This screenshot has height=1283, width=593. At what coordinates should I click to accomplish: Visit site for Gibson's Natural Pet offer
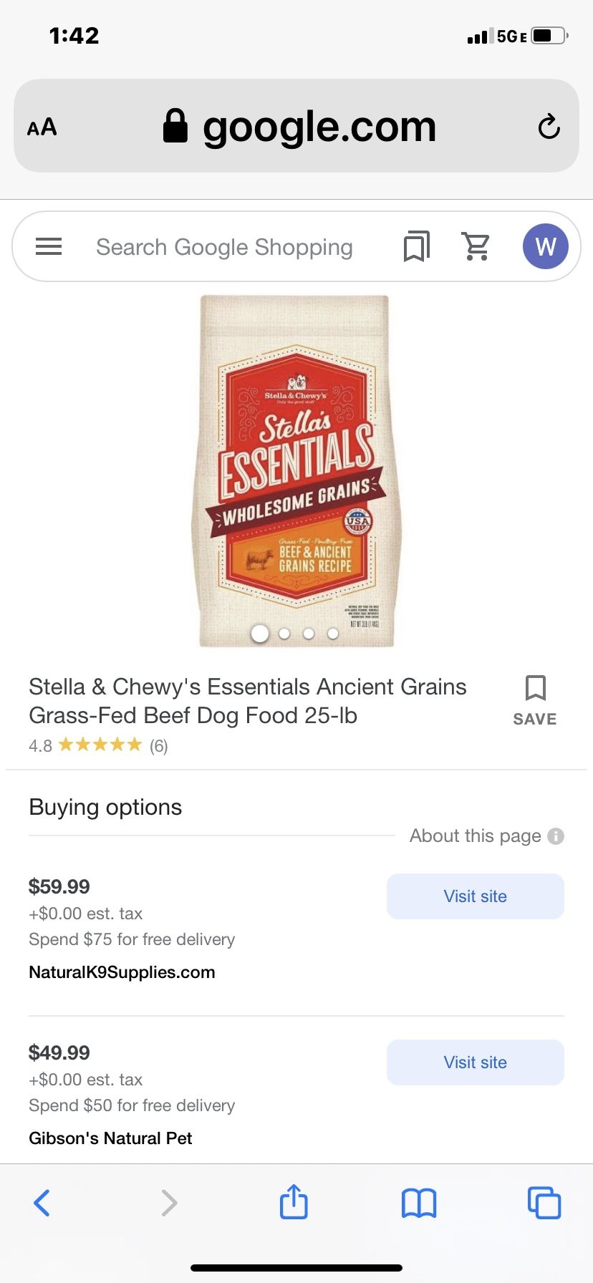point(475,1062)
